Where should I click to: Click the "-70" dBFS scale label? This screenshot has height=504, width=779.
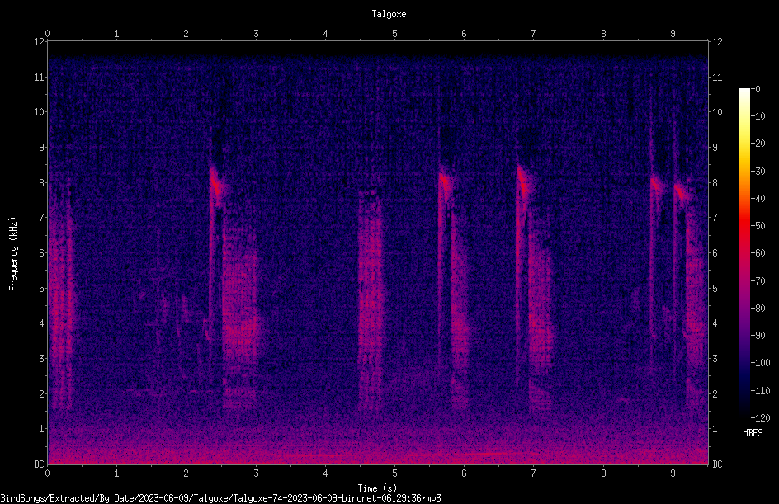click(x=758, y=281)
